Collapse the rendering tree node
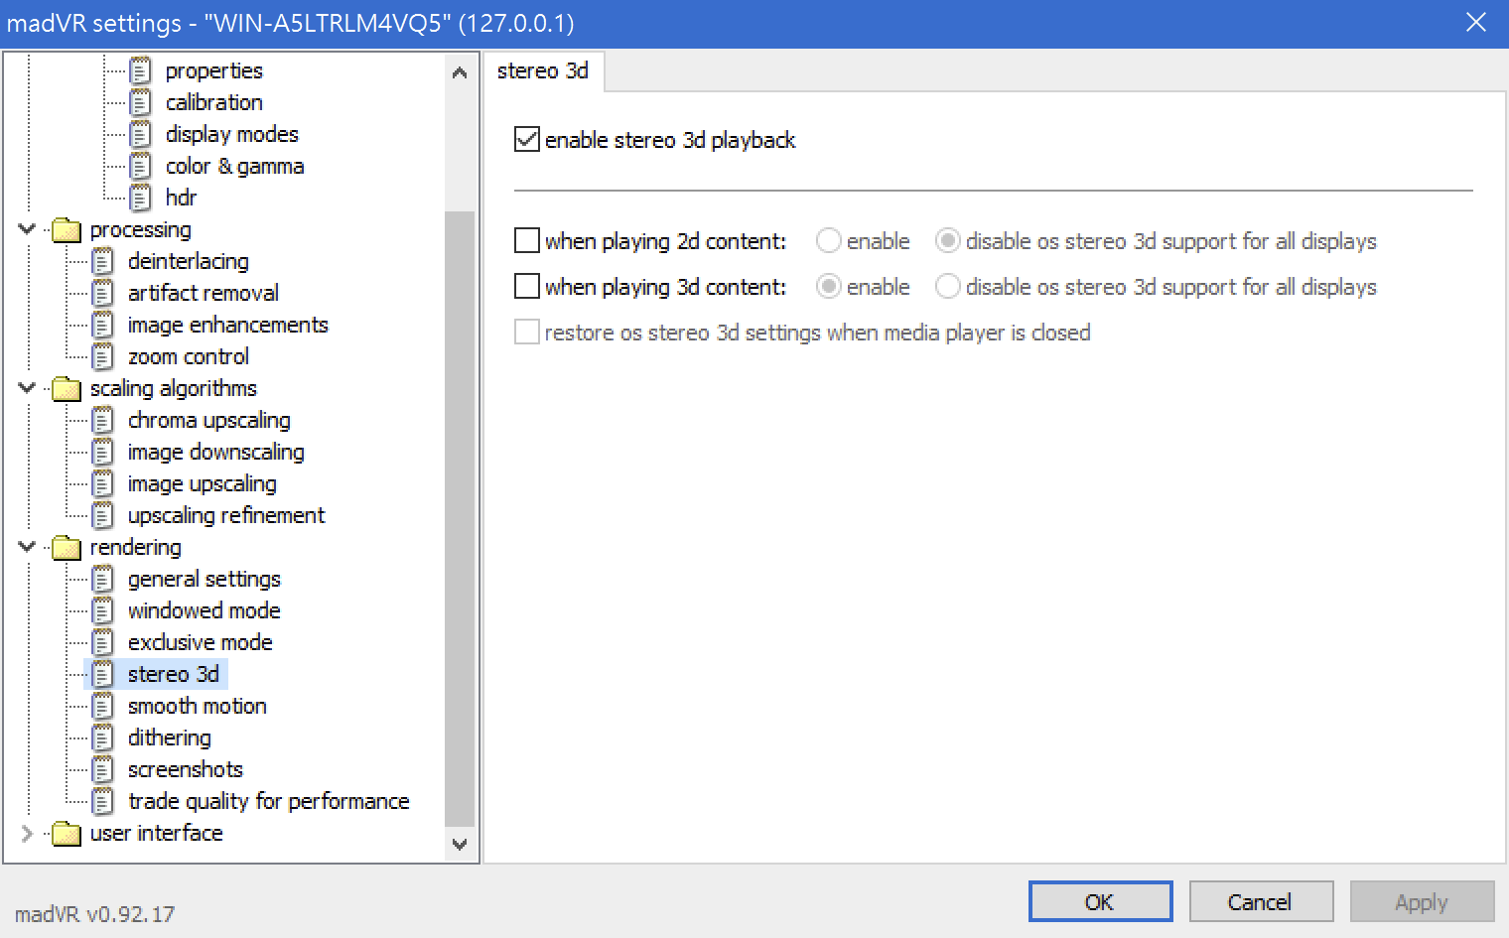The image size is (1509, 938). click(x=27, y=547)
